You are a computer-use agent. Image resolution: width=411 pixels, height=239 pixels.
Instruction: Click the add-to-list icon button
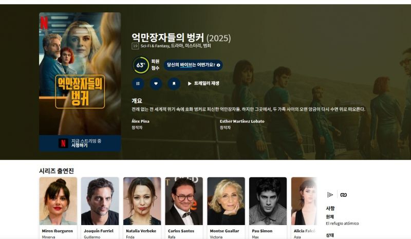click(138, 84)
